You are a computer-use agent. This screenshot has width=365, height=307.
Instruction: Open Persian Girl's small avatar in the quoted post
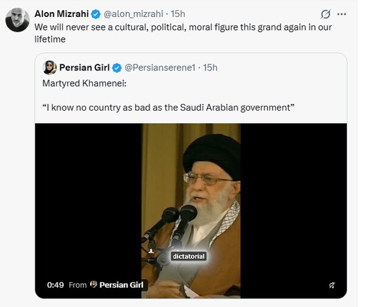(50, 67)
